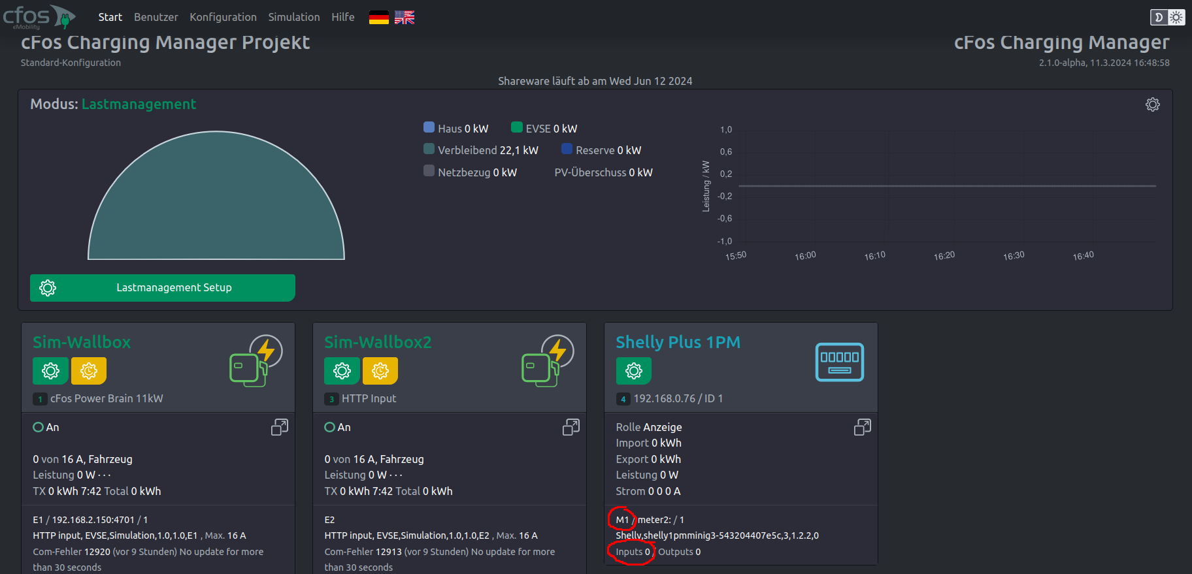This screenshot has height=574, width=1192.
Task: Click Haus legend color swatch
Action: pos(429,127)
